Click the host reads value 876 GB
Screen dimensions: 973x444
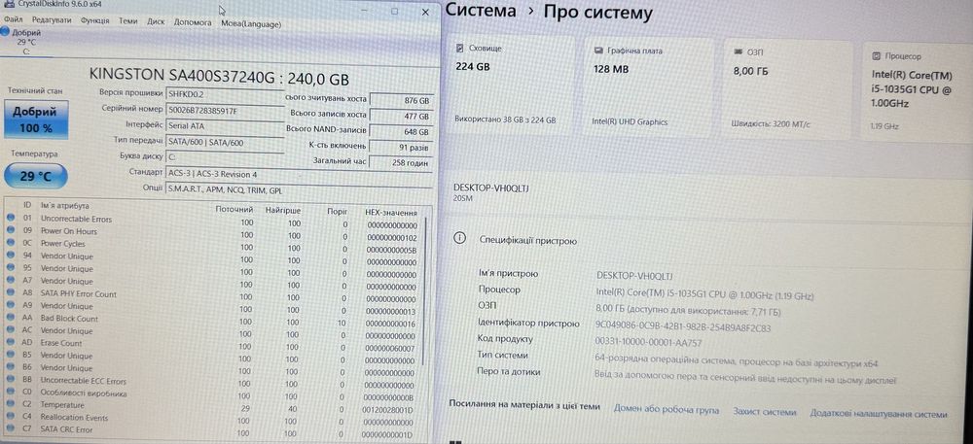[x=401, y=101]
